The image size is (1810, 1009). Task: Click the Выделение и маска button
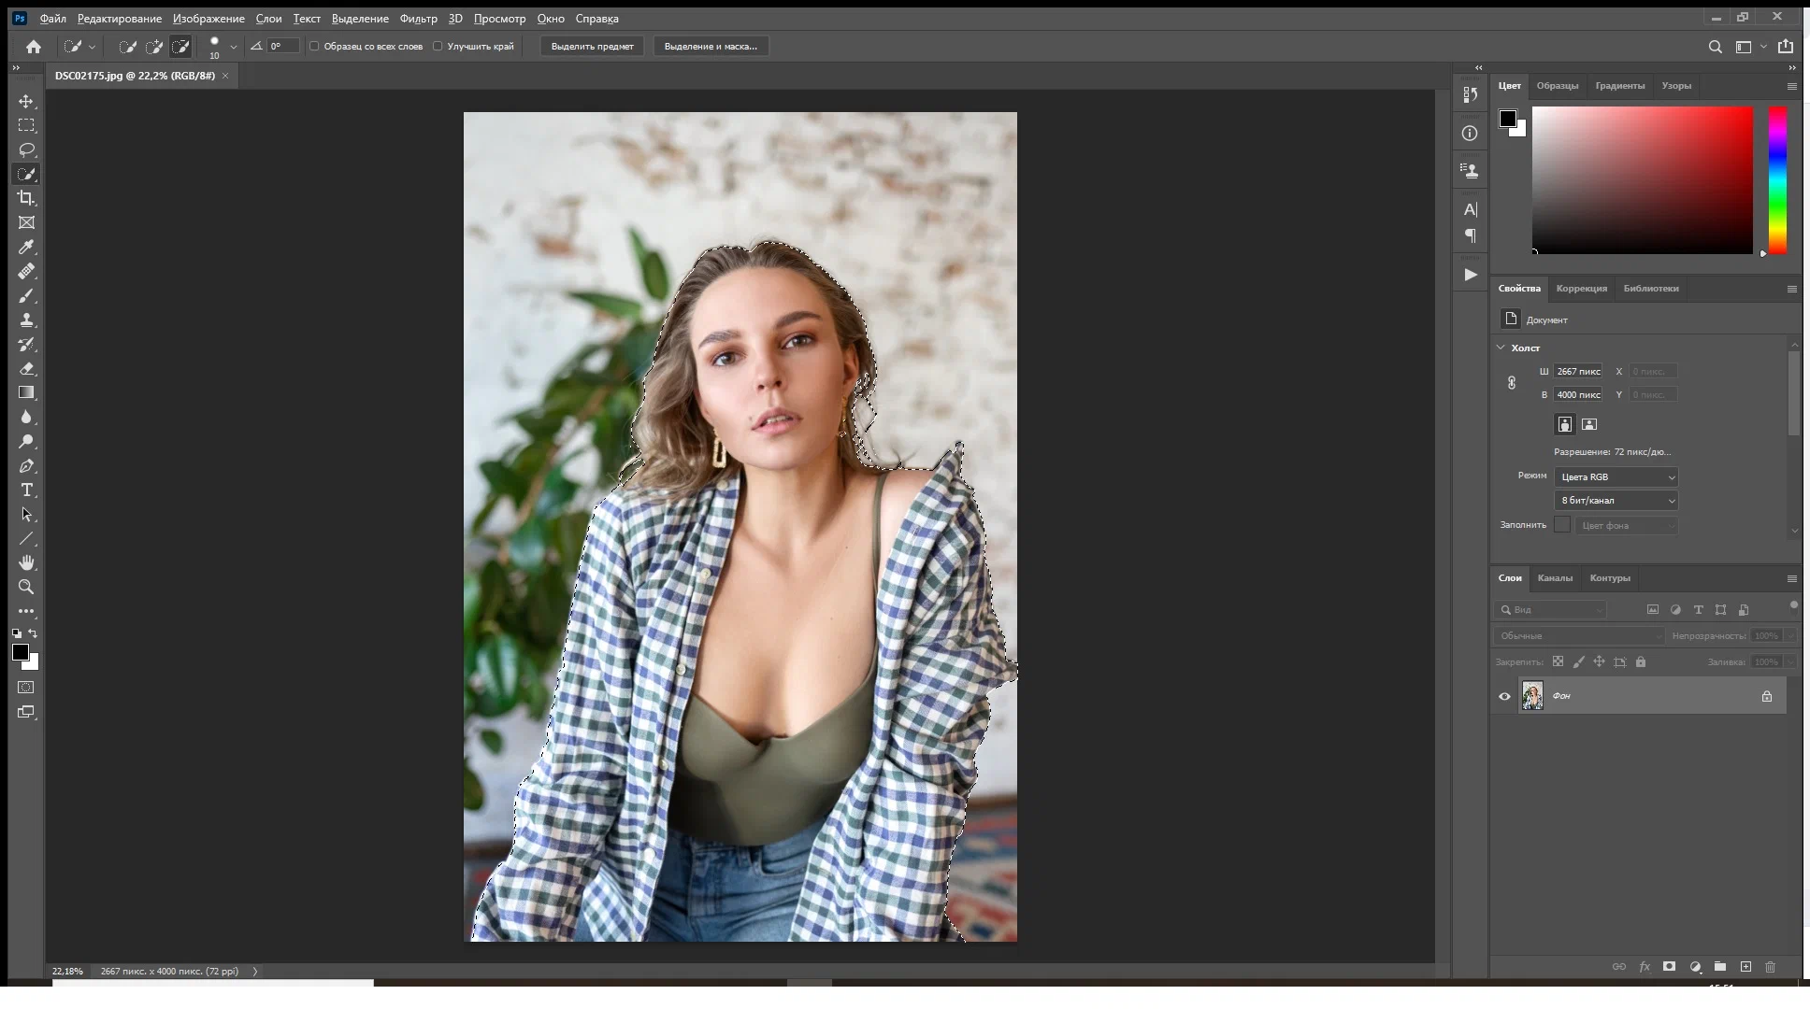[711, 46]
